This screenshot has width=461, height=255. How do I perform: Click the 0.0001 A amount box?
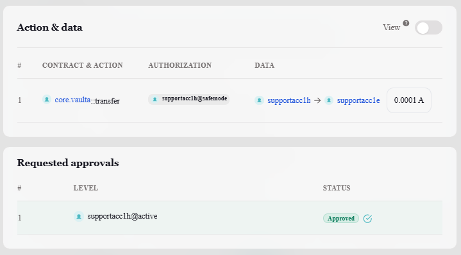pos(409,100)
